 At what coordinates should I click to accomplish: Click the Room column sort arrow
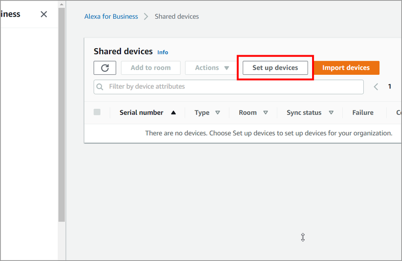265,113
